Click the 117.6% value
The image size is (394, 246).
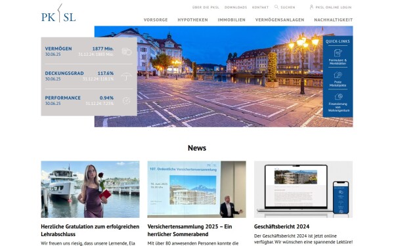(106, 73)
